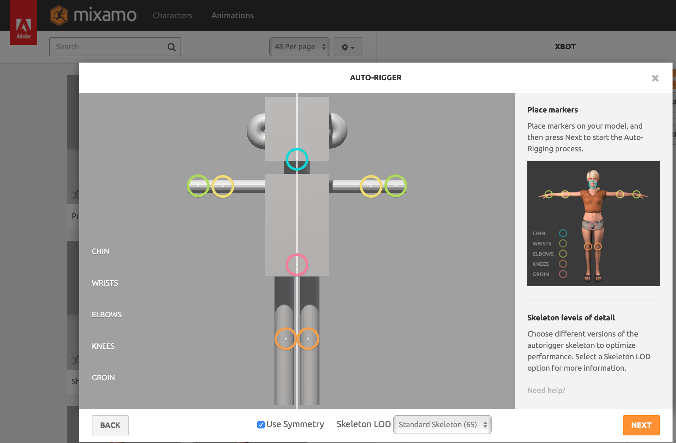
Task: Click the green wrist marker on right arm
Action: [x=395, y=186]
